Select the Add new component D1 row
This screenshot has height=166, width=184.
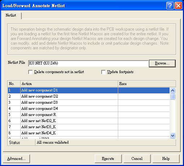89,90
